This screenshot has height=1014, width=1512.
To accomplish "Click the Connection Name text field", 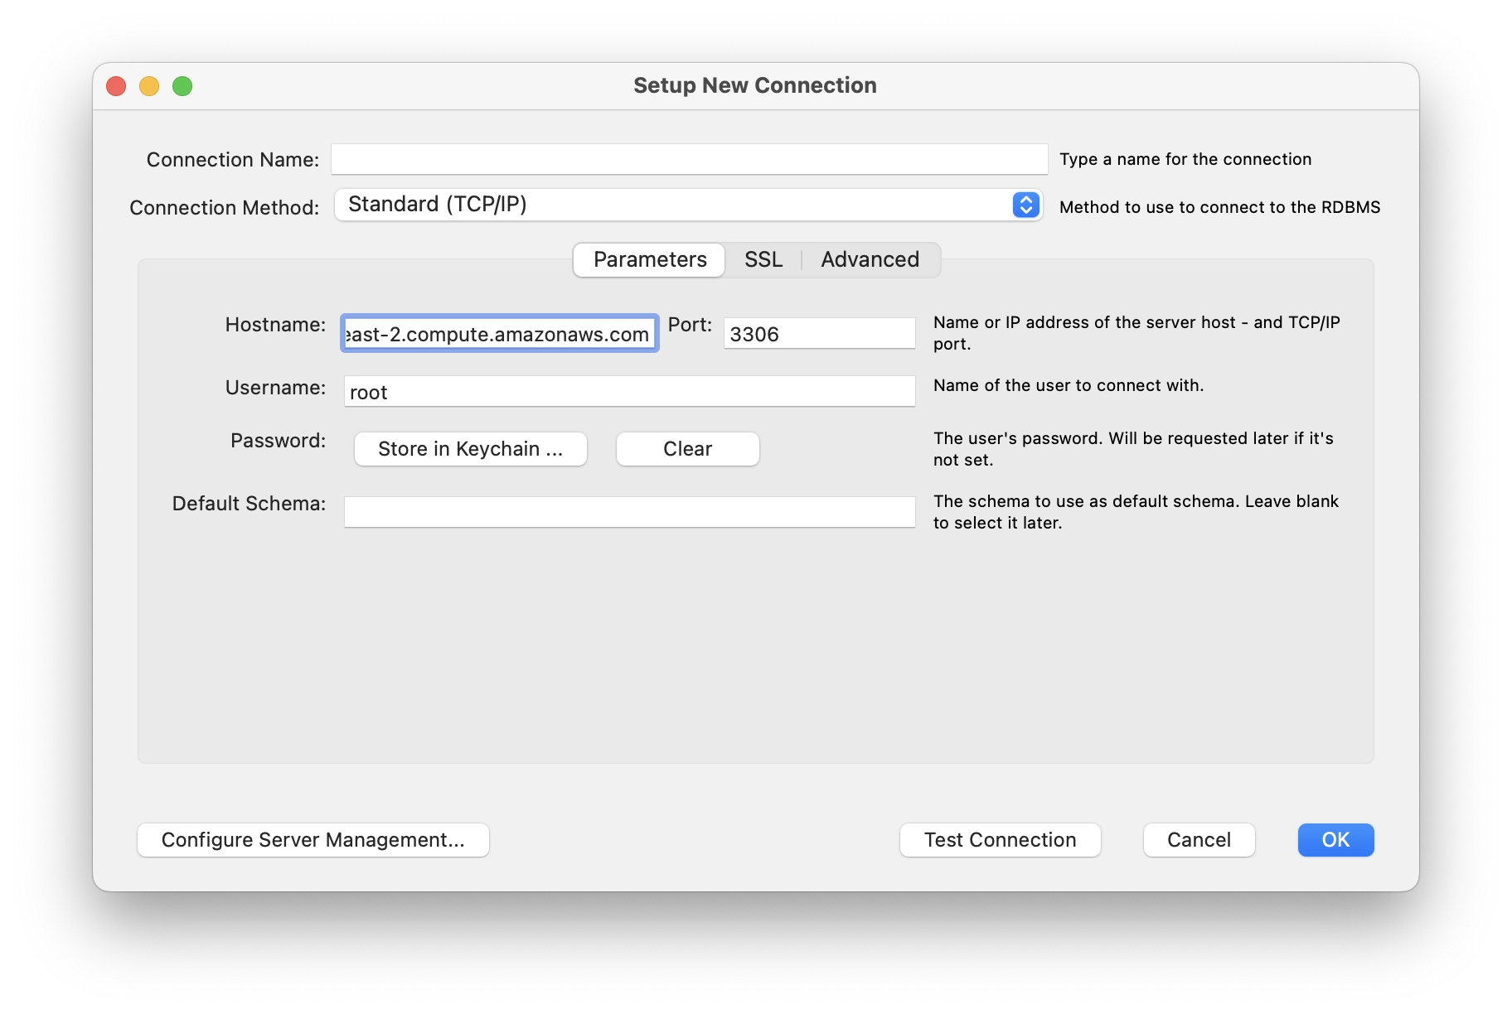I will pyautogui.click(x=689, y=159).
